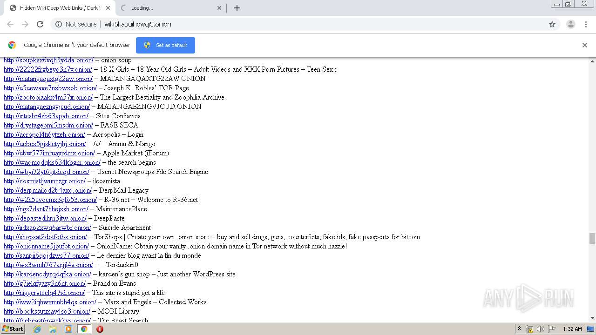Click the text Usenet Newsgroups File Search Engine
Screen dimensions: 596x335
pos(152,172)
